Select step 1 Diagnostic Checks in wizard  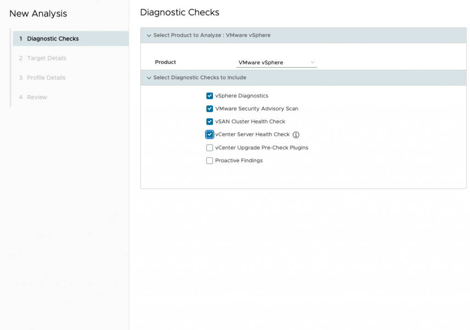tap(71, 39)
